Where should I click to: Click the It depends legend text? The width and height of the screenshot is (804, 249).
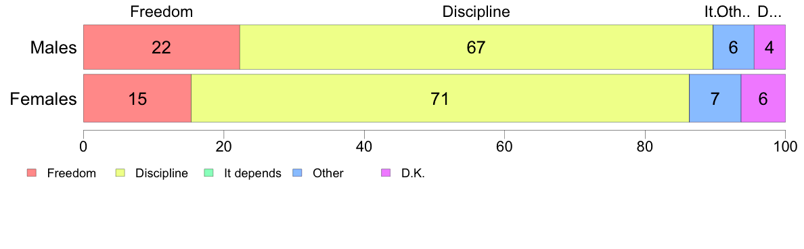[253, 174]
